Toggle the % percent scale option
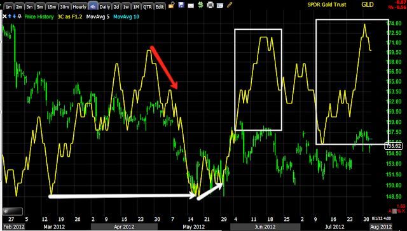This screenshot has height=231, width=407. pos(399,211)
